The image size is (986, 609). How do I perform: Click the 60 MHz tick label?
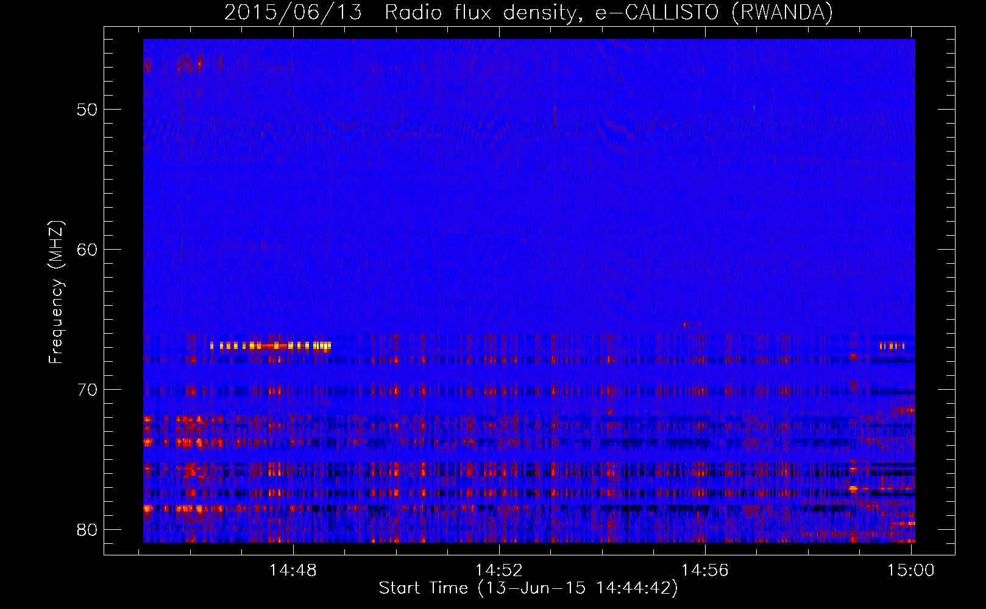coord(87,250)
